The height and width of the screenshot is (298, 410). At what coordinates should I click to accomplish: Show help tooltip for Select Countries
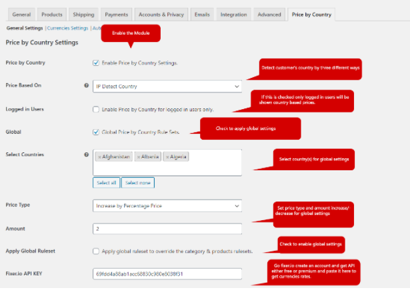(86, 154)
